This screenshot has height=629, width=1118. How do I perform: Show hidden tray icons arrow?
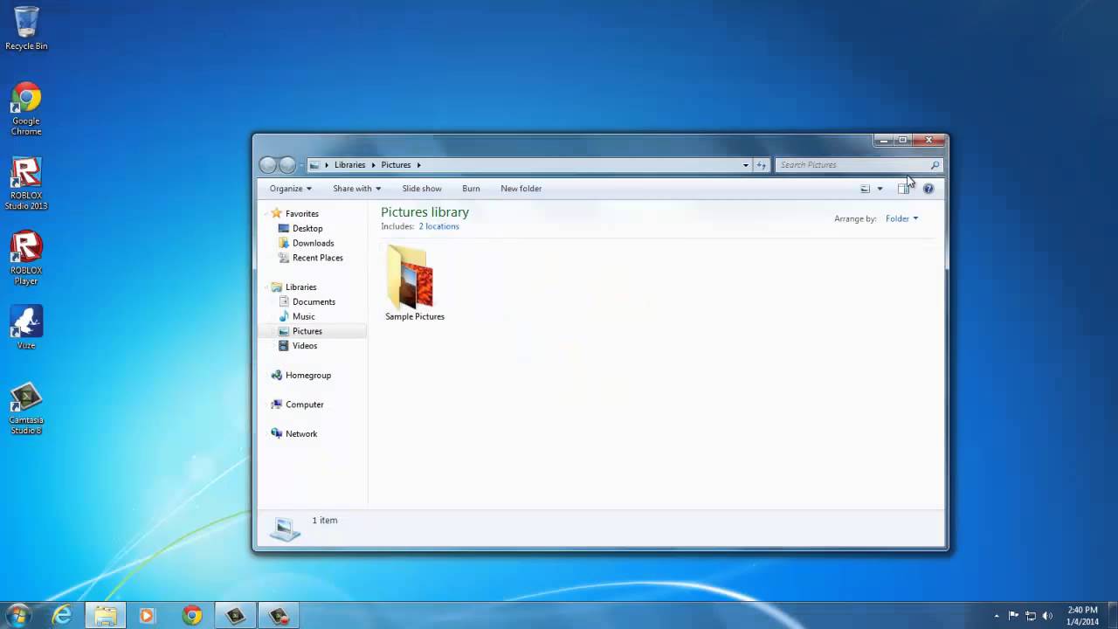click(997, 616)
